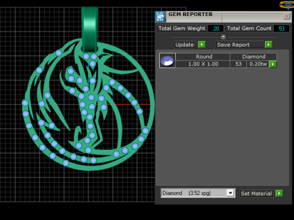Click the Round shape cell

pos(203,57)
